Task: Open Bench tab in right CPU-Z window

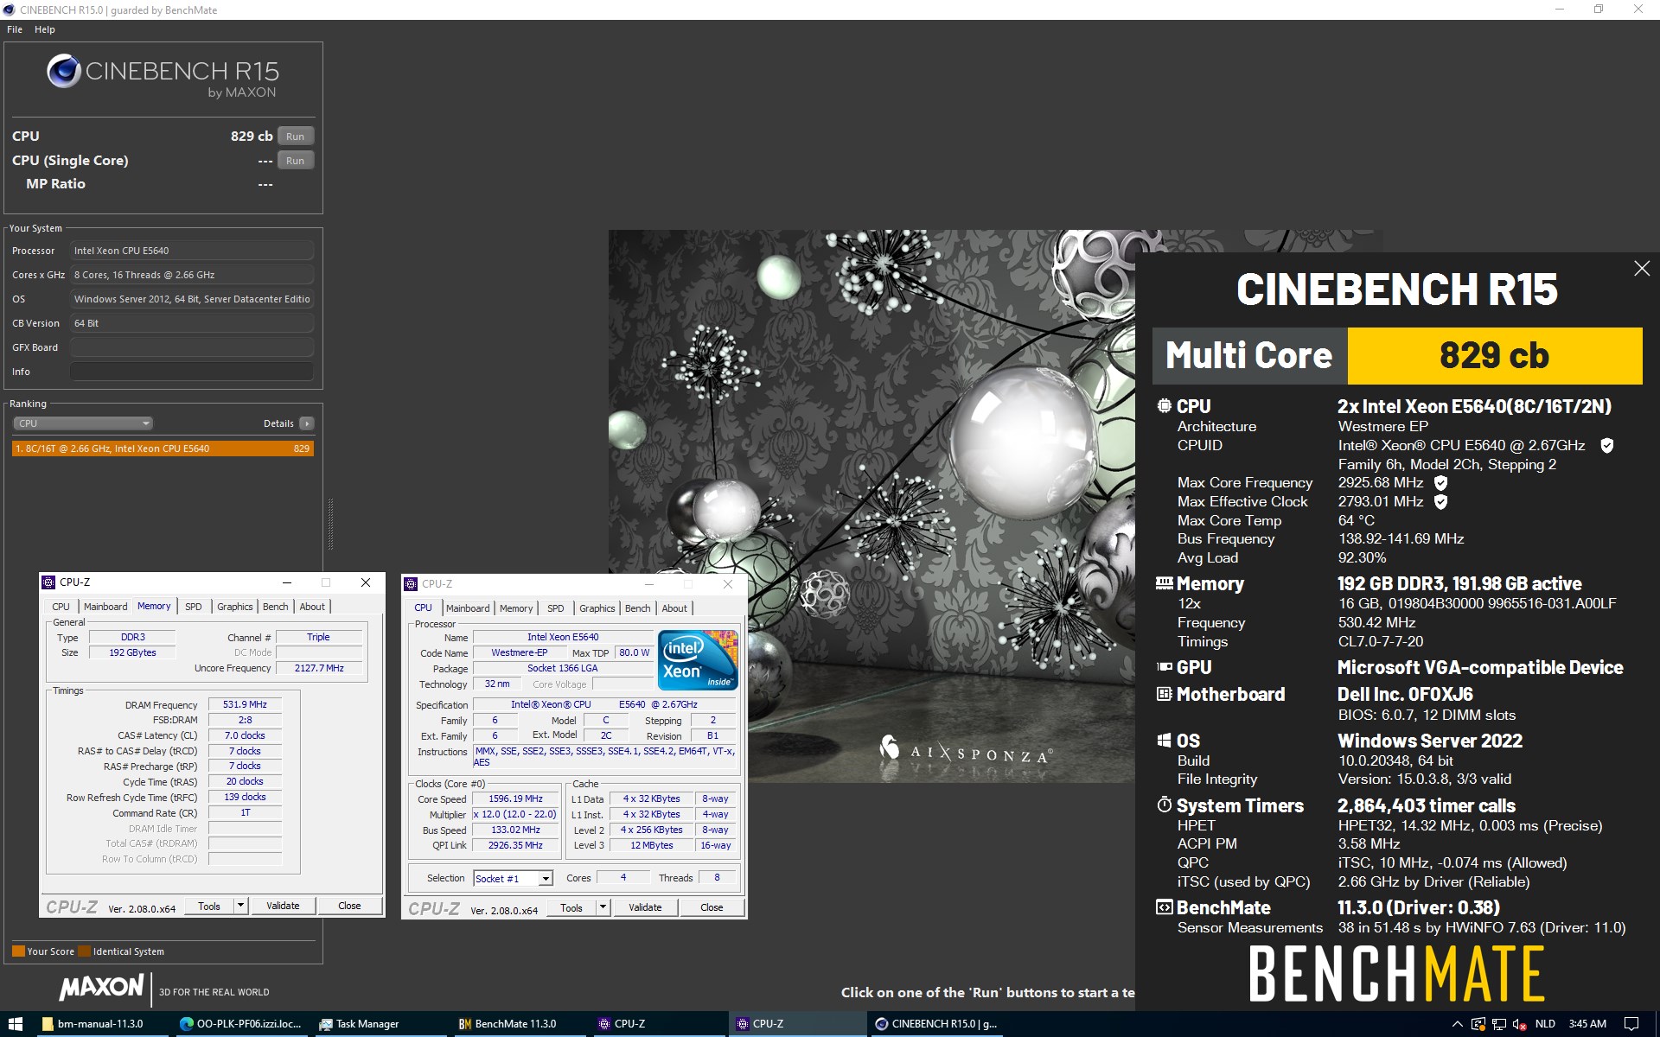Action: 638,608
